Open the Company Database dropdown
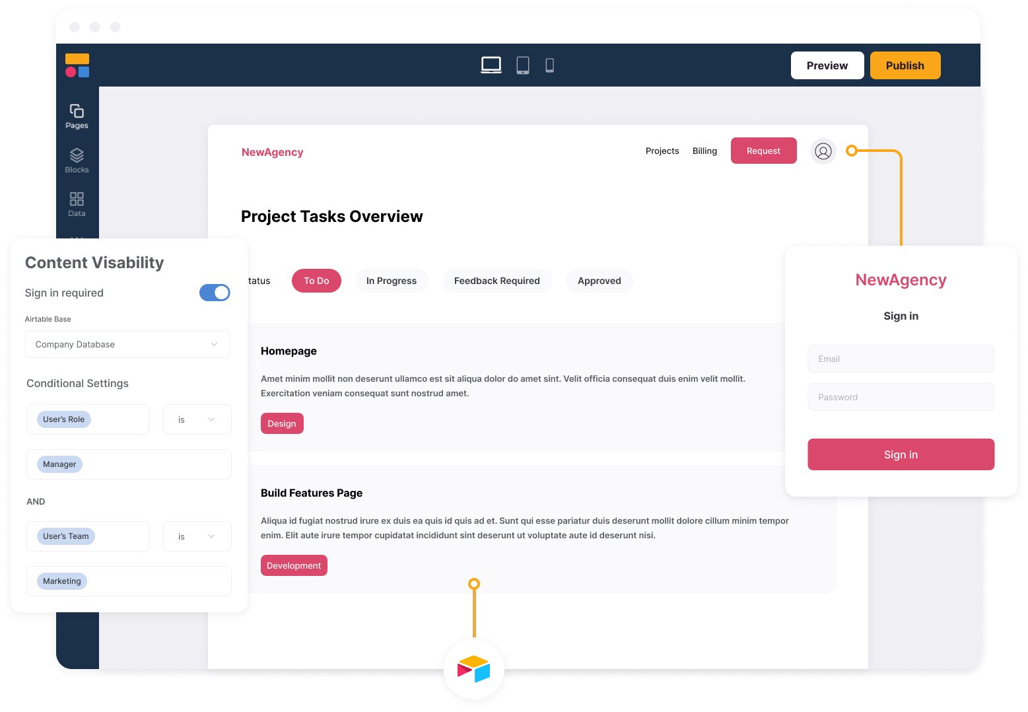Viewport: 1028px width, 712px height. coord(127,344)
